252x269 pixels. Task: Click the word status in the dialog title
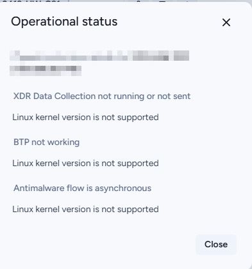pyautogui.click(x=100, y=22)
